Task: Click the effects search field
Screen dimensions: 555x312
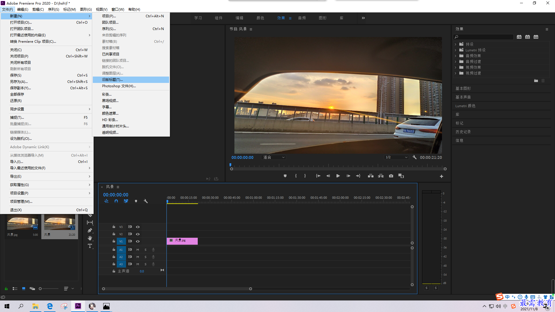Action: click(x=483, y=37)
